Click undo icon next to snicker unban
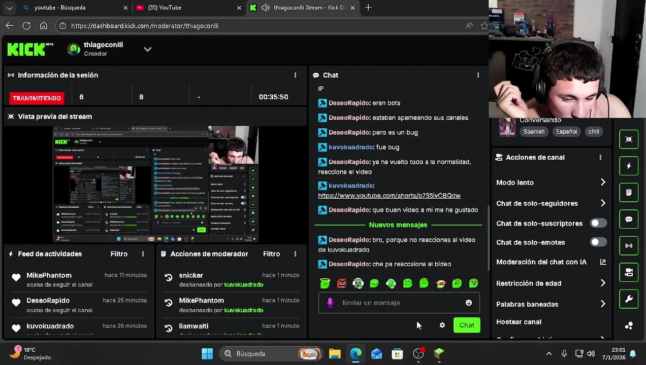Image resolution: width=646 pixels, height=365 pixels. click(x=169, y=277)
